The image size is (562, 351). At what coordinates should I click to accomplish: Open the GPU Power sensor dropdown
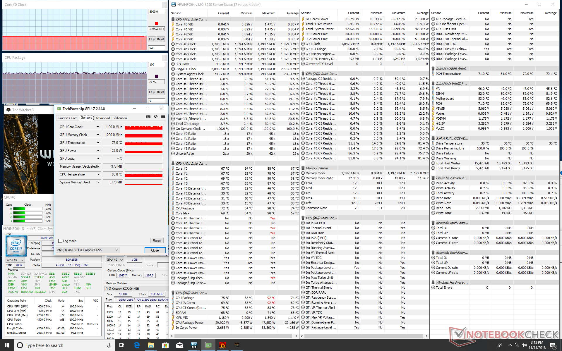pyautogui.click(x=98, y=151)
